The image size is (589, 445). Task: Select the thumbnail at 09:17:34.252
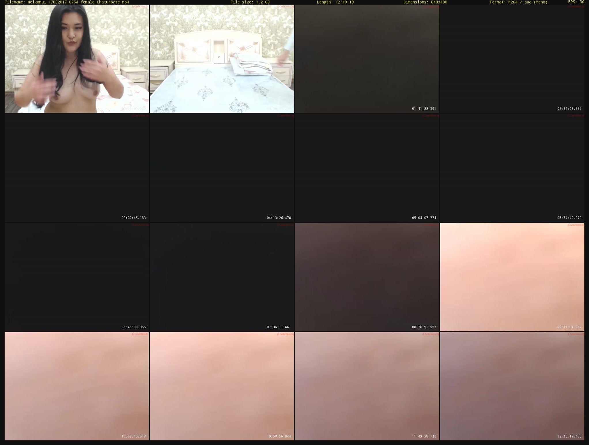pos(512,277)
